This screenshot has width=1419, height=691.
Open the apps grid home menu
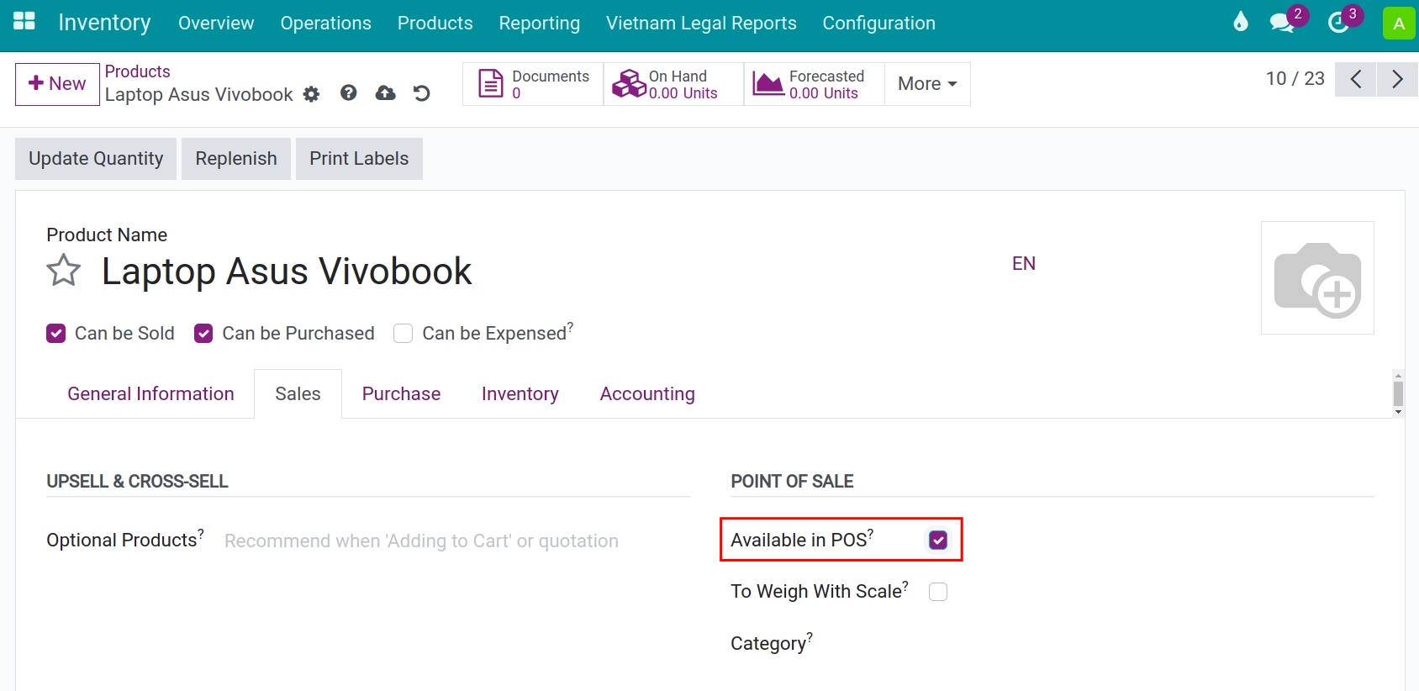coord(24,22)
